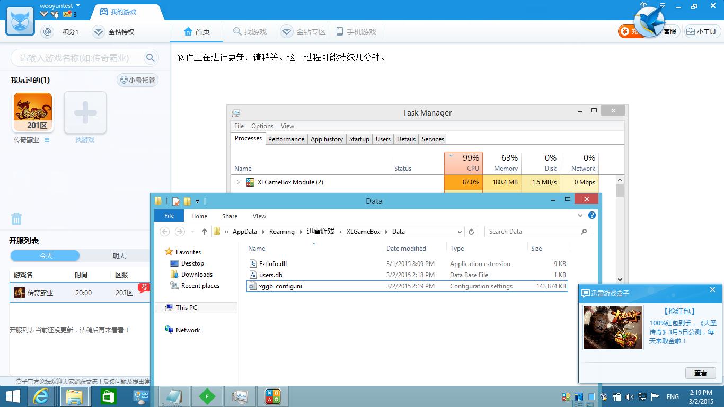Expand the XLGameBox Module process row
The width and height of the screenshot is (724, 407).
pyautogui.click(x=238, y=182)
